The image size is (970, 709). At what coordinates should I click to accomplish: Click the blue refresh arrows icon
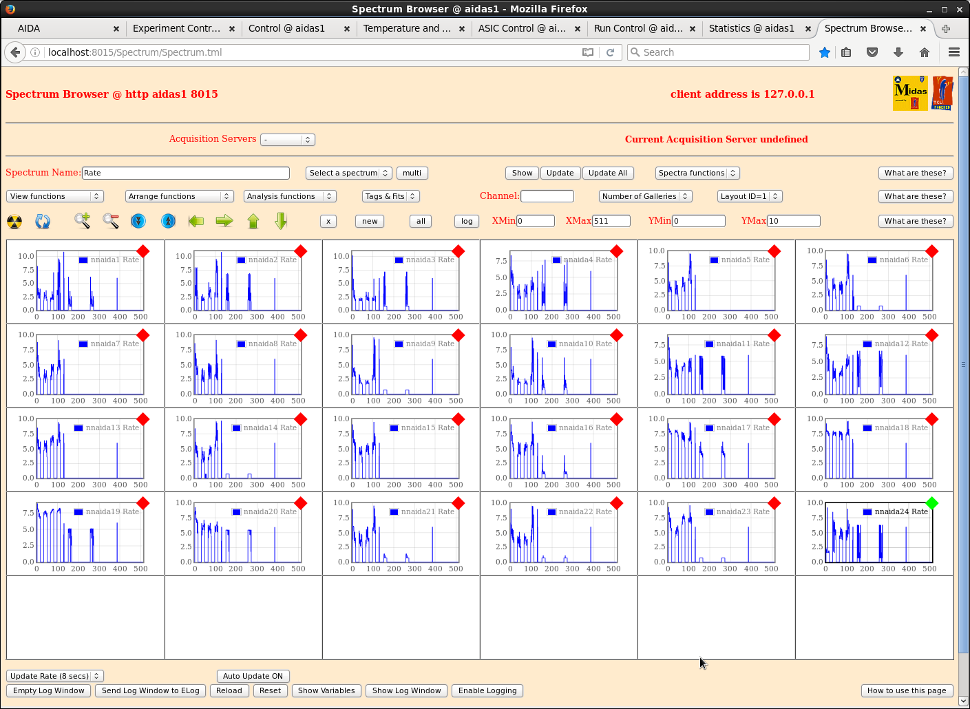pos(43,222)
